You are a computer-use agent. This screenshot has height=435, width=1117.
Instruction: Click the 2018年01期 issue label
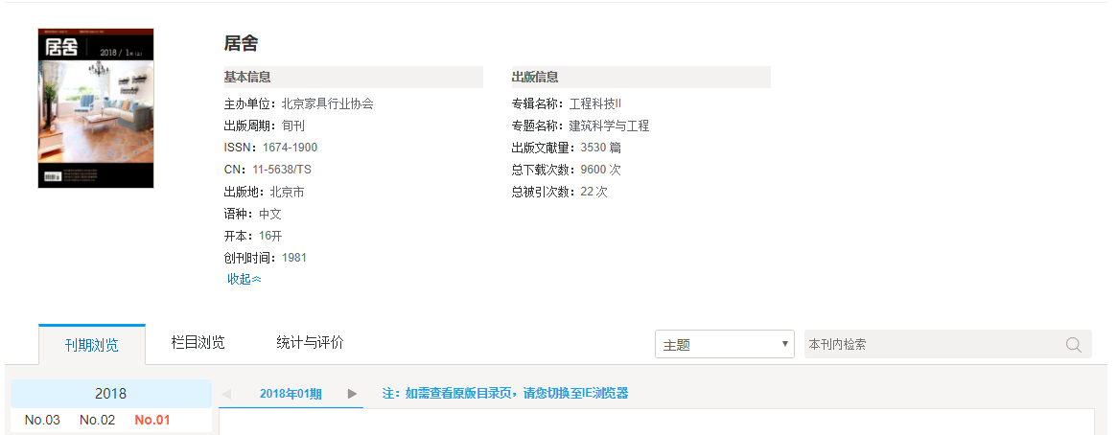point(291,394)
